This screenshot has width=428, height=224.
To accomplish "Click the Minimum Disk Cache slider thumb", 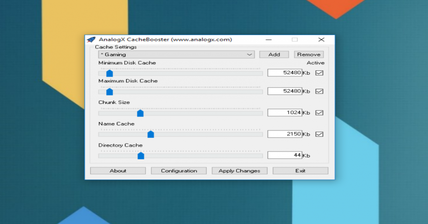I will [110, 73].
